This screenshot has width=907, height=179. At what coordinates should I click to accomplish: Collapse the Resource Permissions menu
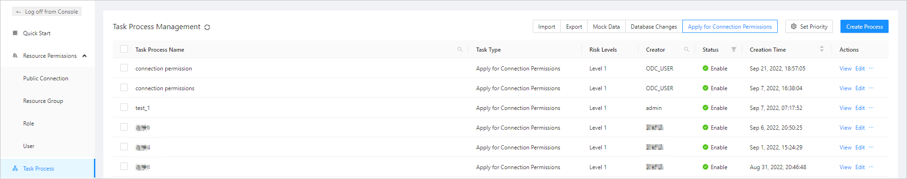[84, 56]
